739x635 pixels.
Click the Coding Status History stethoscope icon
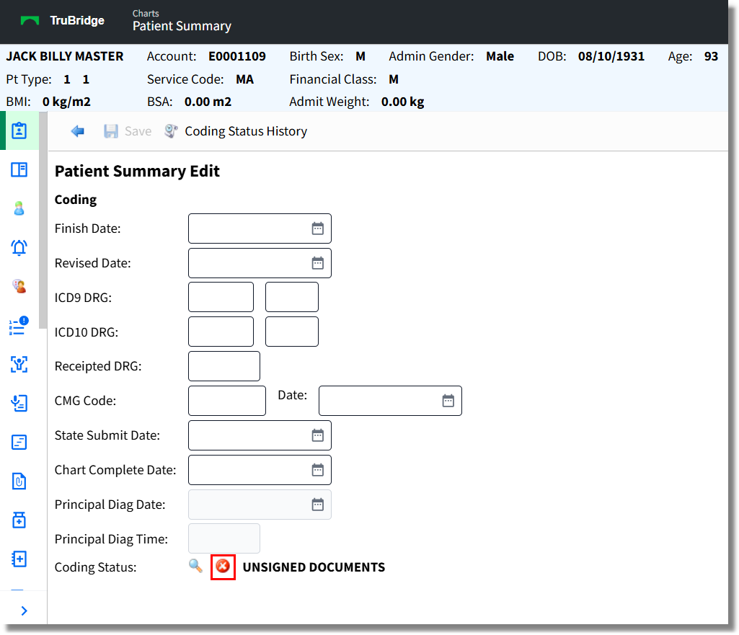point(171,131)
